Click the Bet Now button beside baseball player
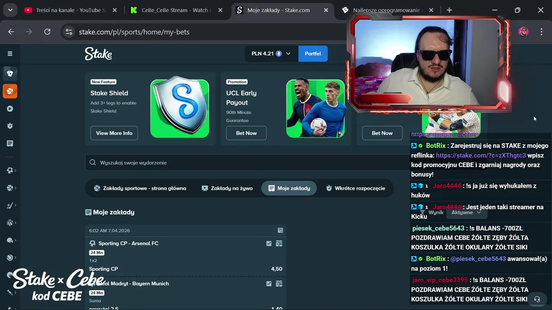Viewport: 552px width, 310px height. point(382,133)
